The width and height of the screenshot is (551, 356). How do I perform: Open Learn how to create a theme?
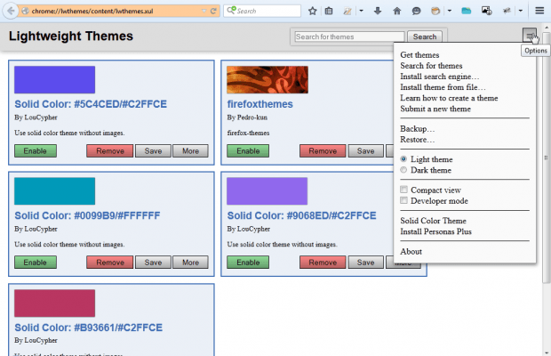[x=449, y=98]
